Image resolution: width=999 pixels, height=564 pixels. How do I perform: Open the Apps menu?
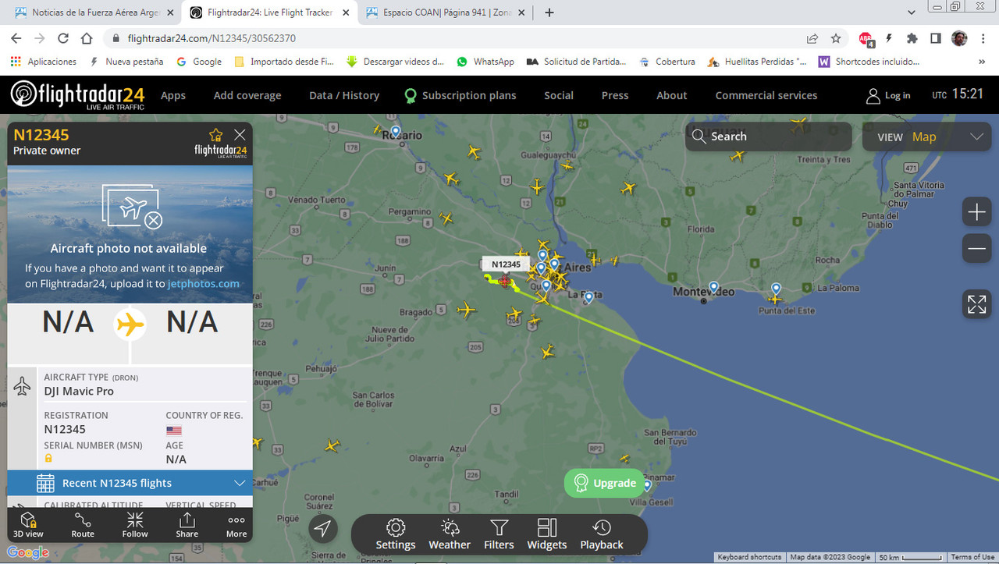click(x=173, y=95)
